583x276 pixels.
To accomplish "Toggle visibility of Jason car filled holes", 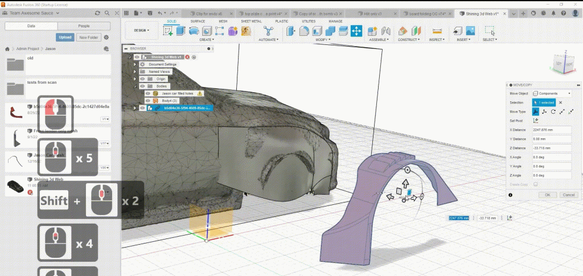I will coord(148,93).
